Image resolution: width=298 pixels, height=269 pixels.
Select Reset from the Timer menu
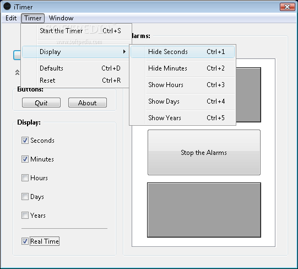coord(77,80)
